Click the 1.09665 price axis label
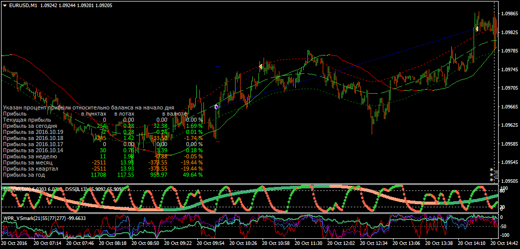Image resolution: width=520 pixels, height=249 pixels. 509,107
